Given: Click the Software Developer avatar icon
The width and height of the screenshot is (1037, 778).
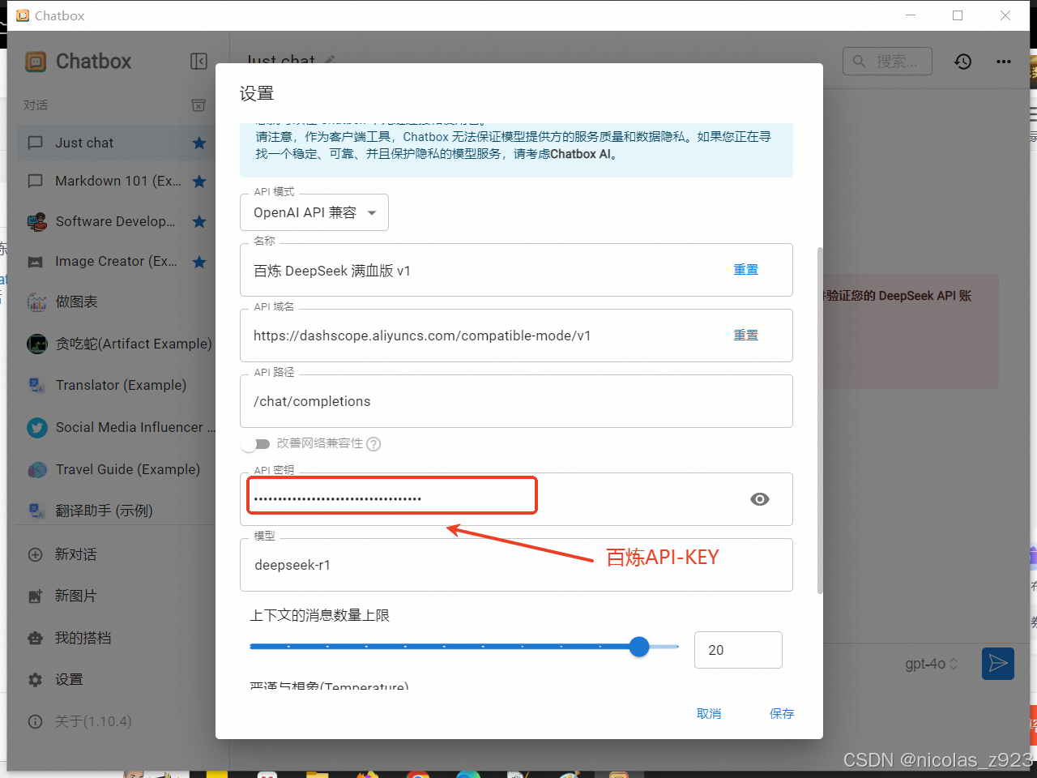Looking at the screenshot, I should point(37,221).
